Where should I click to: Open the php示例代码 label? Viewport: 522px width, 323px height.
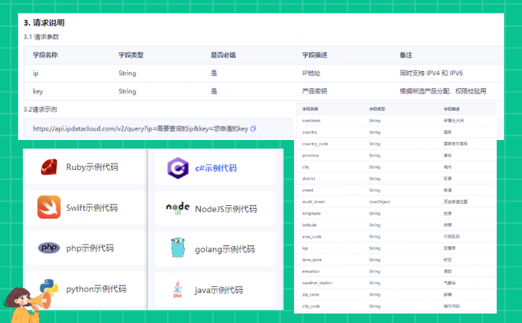coord(90,248)
